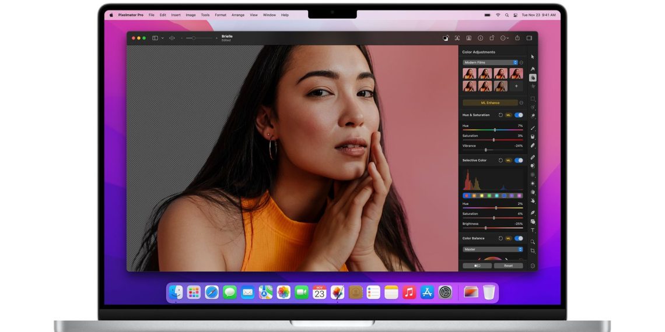
Task: Select the Rectangular Selection tool
Action: click(x=533, y=98)
